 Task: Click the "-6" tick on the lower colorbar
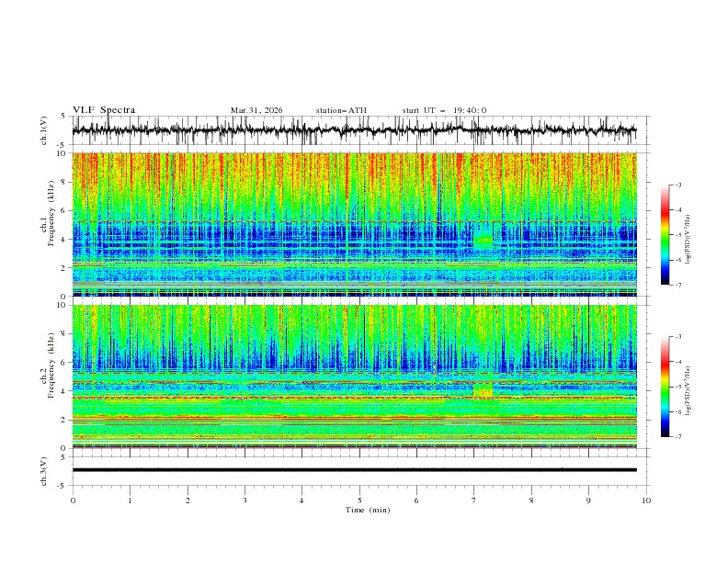(x=677, y=411)
